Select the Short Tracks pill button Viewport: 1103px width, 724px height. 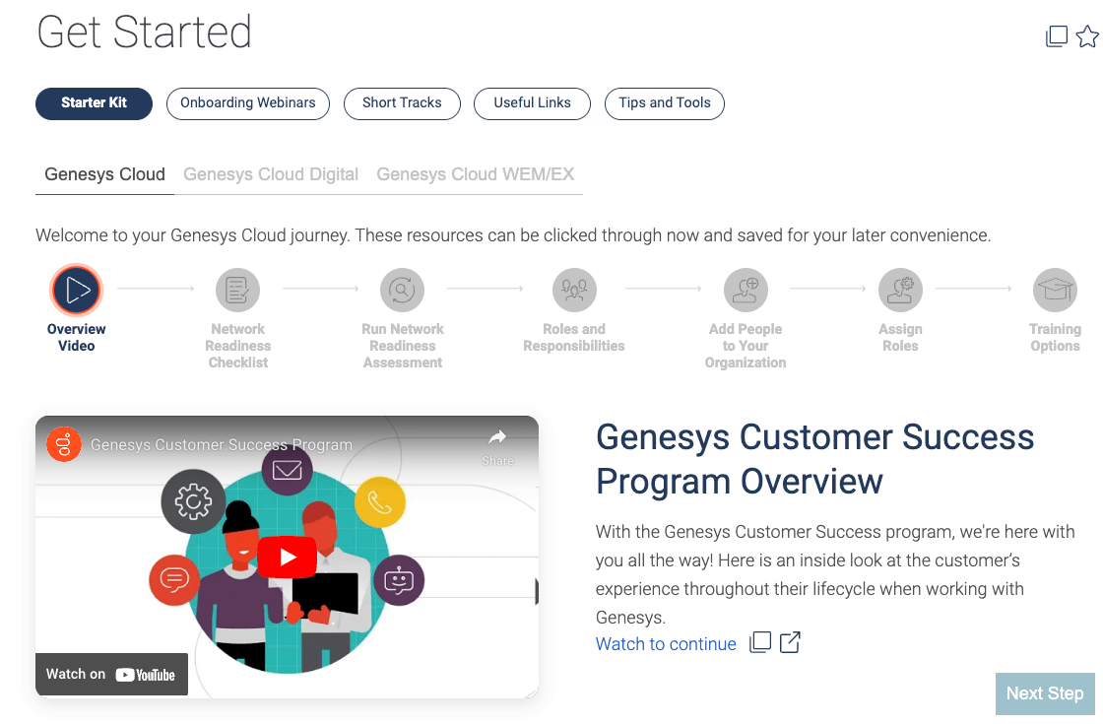[x=402, y=103]
